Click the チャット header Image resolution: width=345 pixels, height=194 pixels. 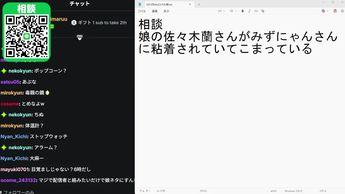(80, 4)
